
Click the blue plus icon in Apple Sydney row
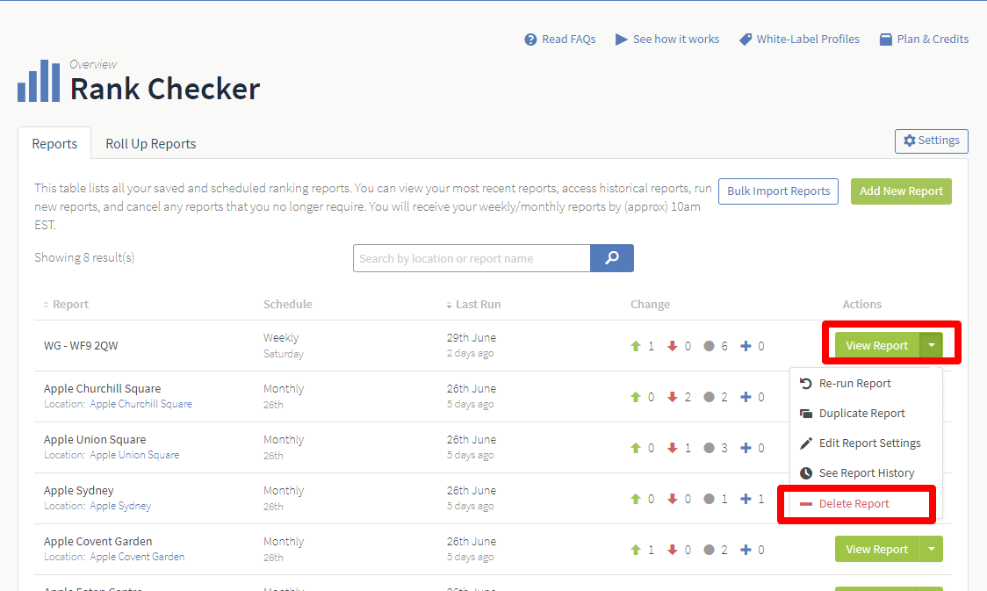746,499
